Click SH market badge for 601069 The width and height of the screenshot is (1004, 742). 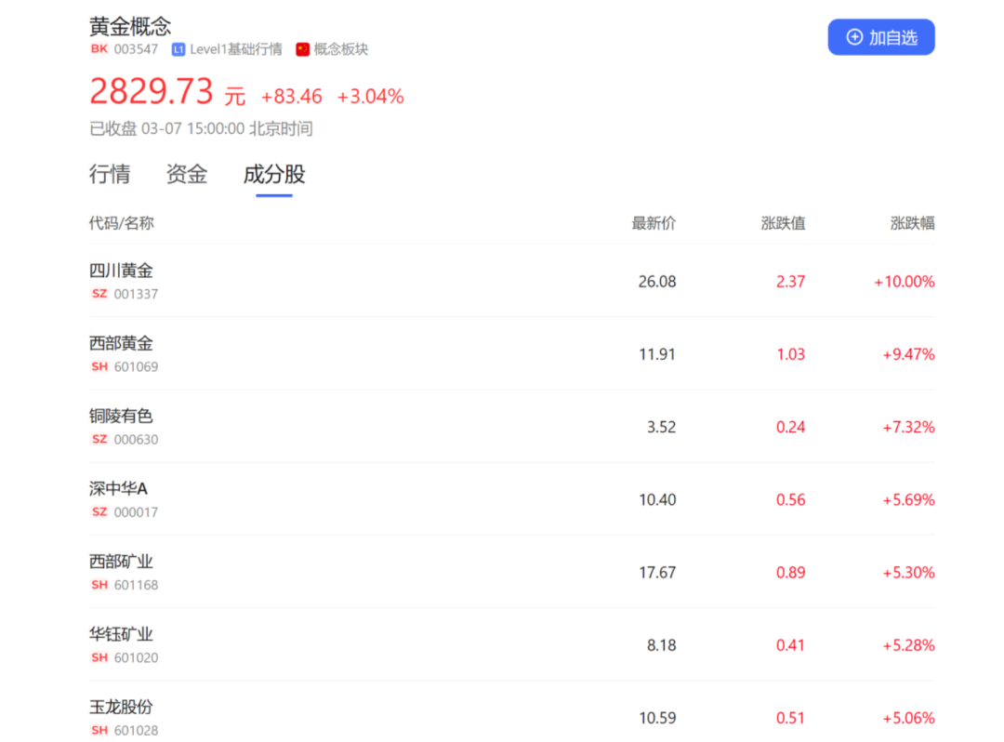[99, 367]
